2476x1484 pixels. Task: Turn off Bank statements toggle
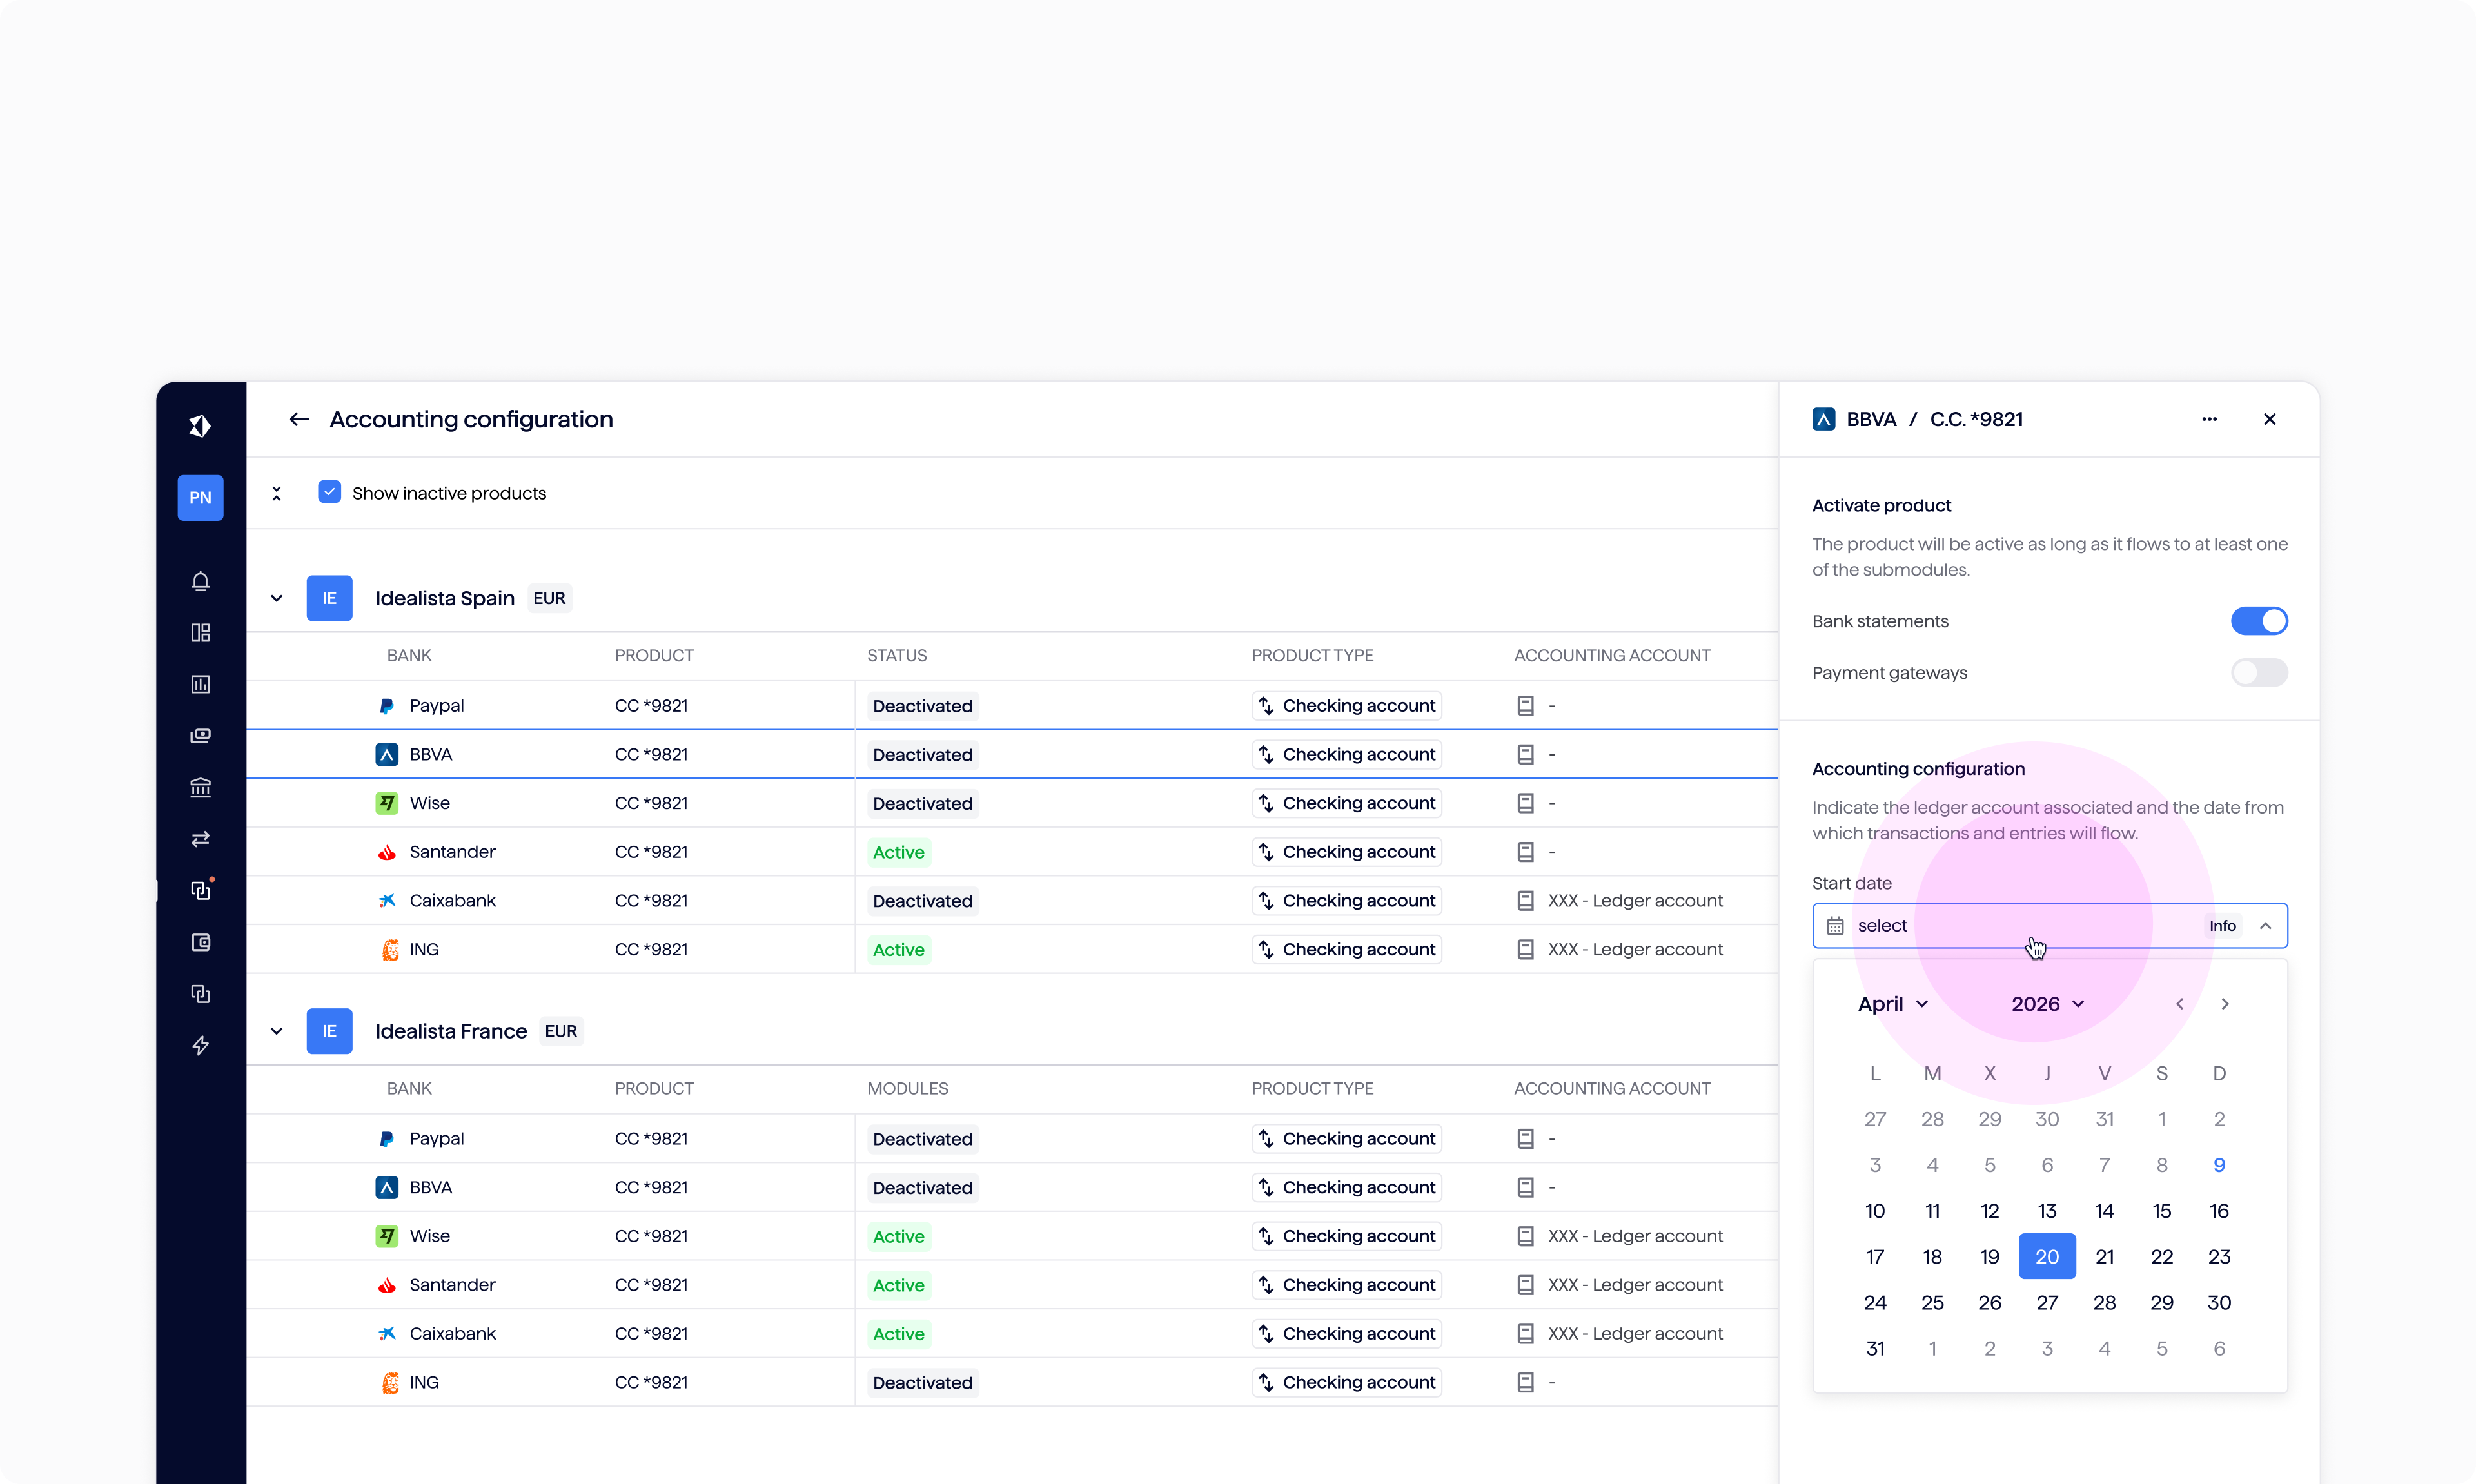coord(2258,621)
